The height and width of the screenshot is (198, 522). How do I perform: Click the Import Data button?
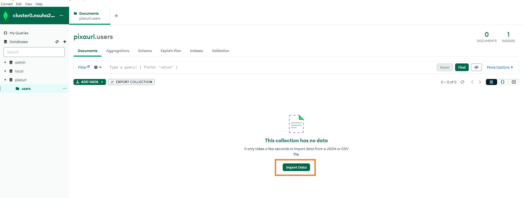pyautogui.click(x=296, y=167)
